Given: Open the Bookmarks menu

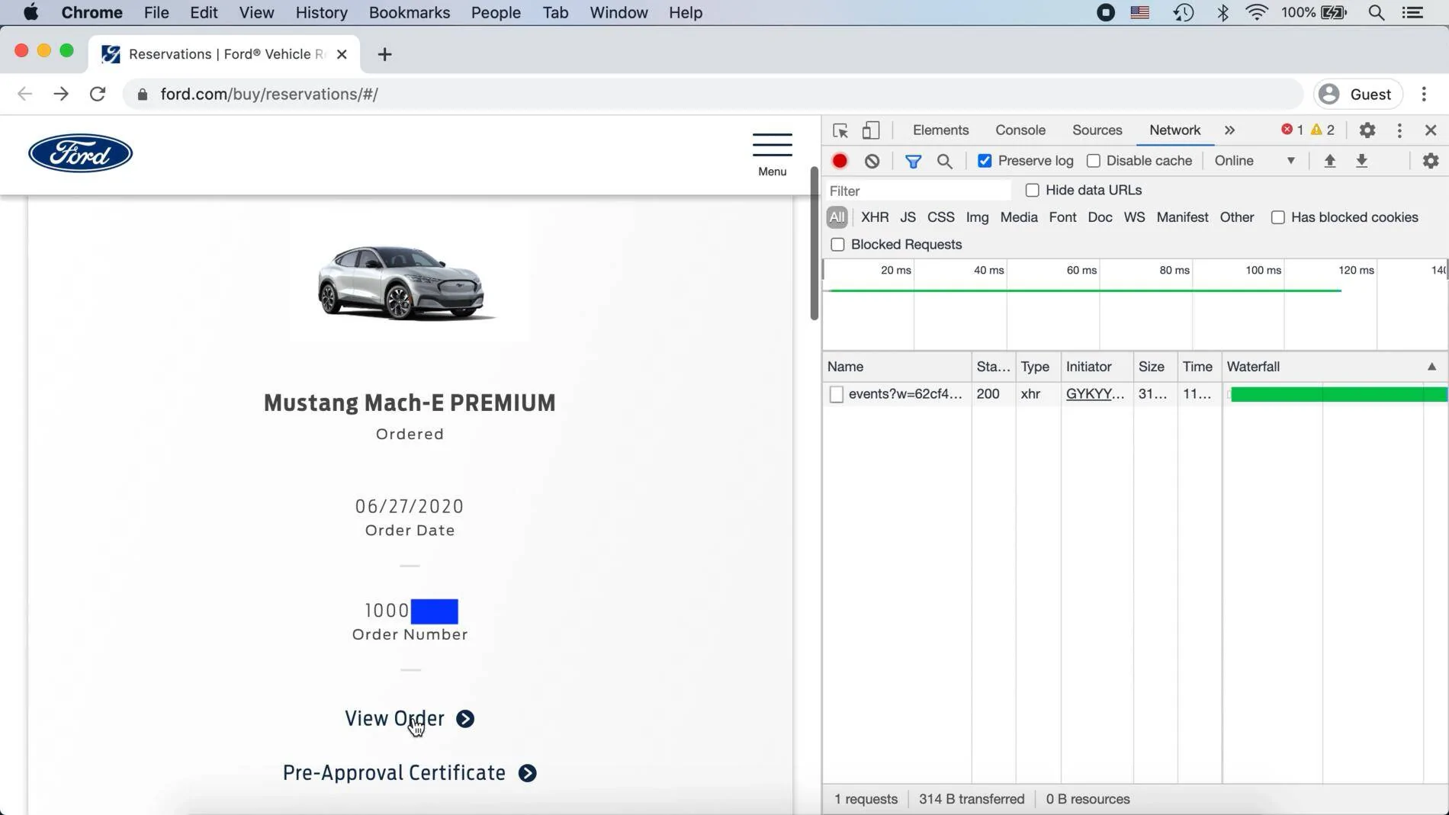Looking at the screenshot, I should (x=410, y=12).
